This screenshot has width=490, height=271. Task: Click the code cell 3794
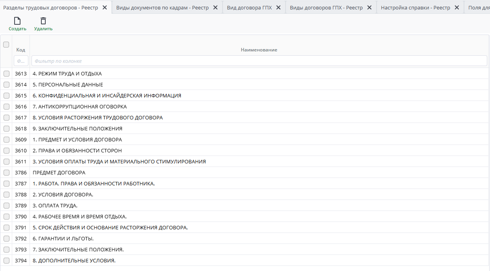(x=21, y=260)
